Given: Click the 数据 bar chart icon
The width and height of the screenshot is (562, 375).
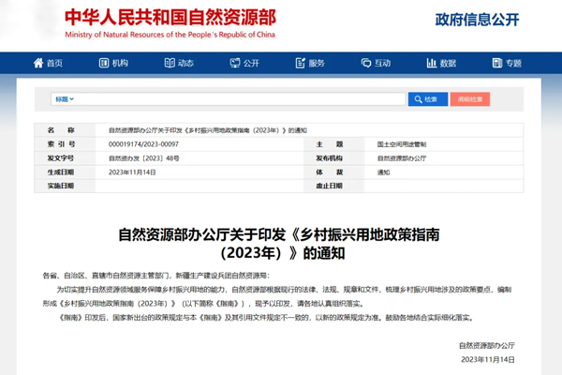Looking at the screenshot, I should pyautogui.click(x=431, y=64).
